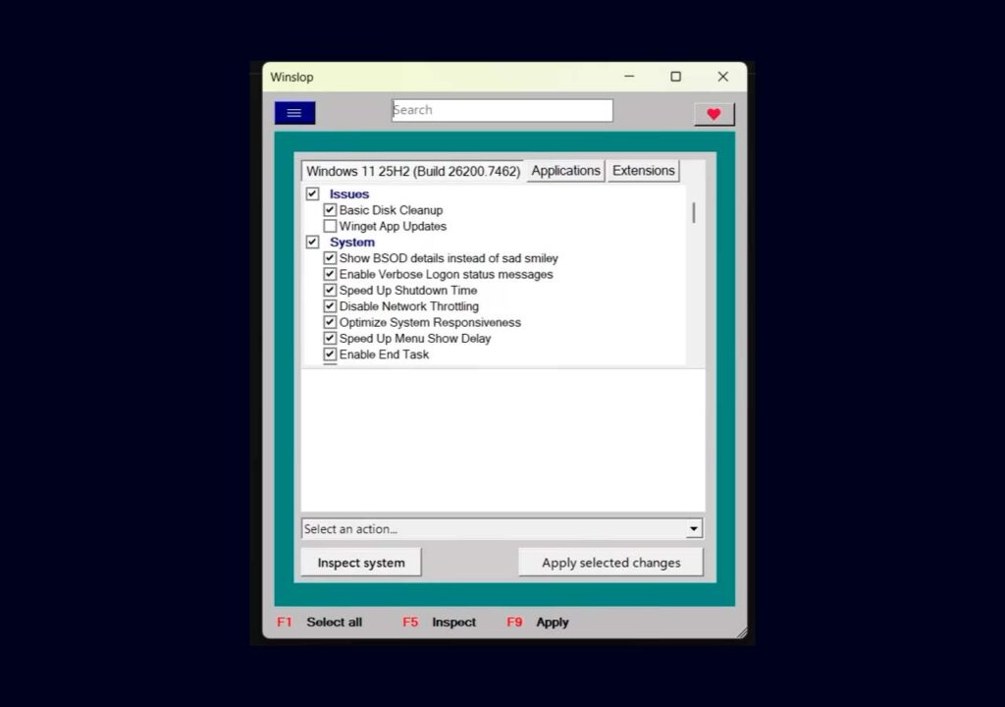This screenshot has height=707, width=1005.
Task: Open the Select an action dropdown
Action: (x=694, y=529)
